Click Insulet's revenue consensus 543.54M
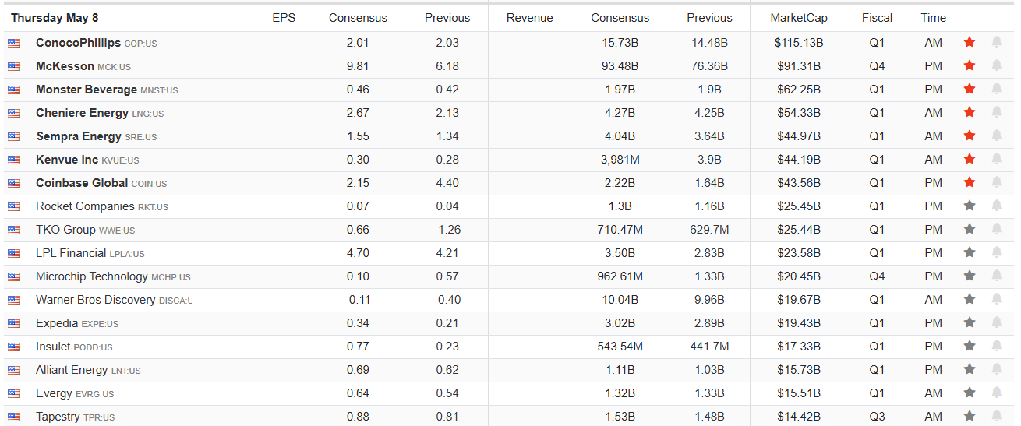Image resolution: width=1021 pixels, height=426 pixels. pos(620,347)
